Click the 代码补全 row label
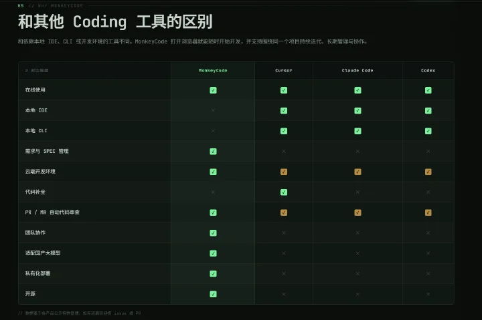Viewport: 482px width, 320px height. pos(35,192)
